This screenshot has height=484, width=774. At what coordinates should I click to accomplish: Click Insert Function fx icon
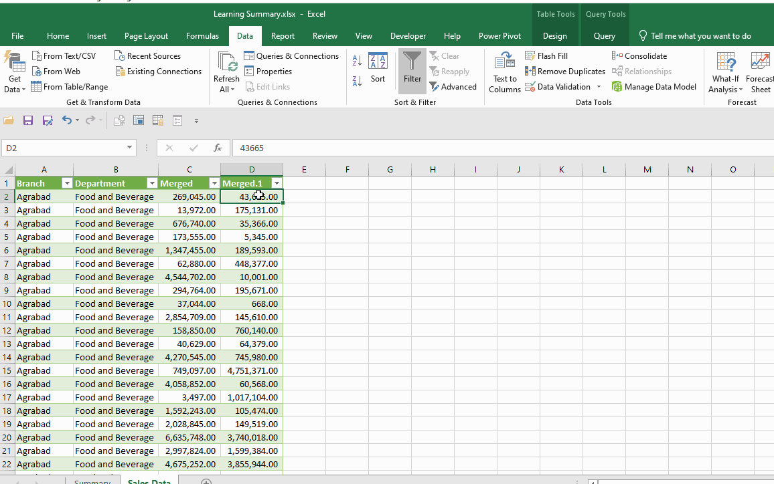[218, 148]
